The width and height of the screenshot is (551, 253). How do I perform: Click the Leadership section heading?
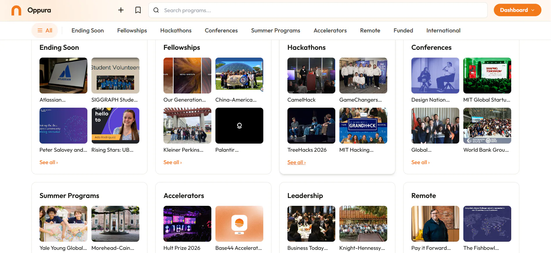pos(305,196)
